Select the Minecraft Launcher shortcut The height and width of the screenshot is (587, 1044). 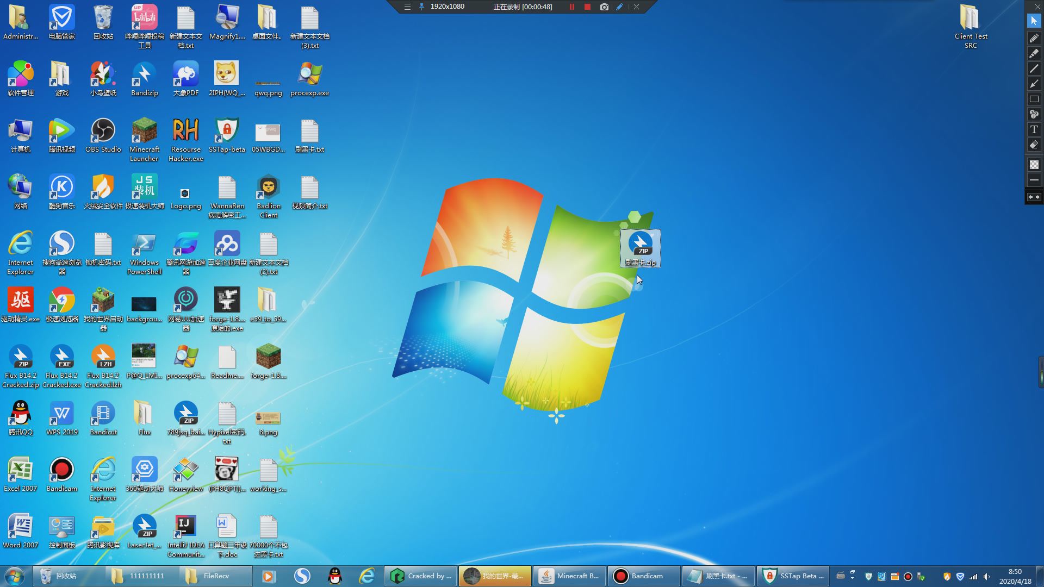coord(144,140)
